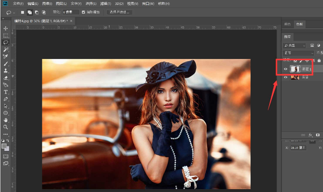Click the 选择并遮住 button

click(x=120, y=12)
